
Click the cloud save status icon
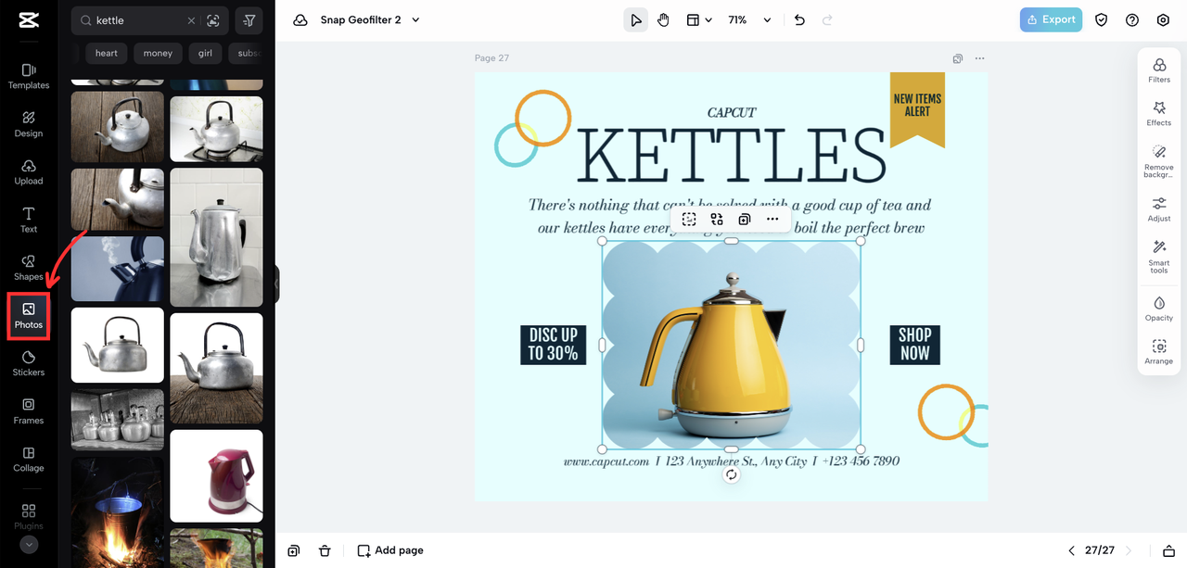pos(300,19)
